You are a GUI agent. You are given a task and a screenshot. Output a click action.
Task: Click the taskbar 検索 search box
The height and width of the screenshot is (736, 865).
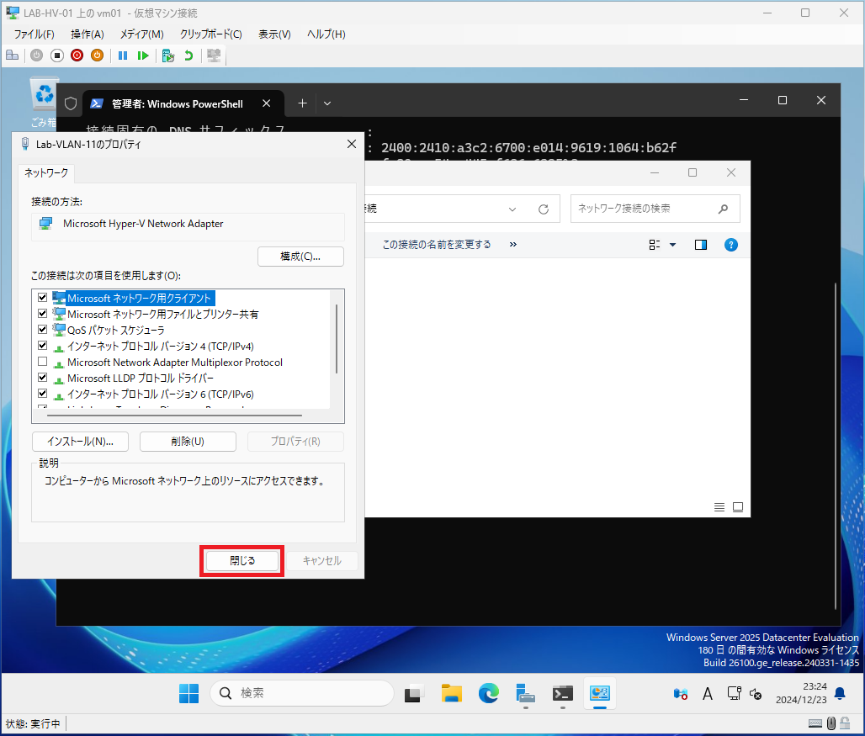pyautogui.click(x=302, y=693)
